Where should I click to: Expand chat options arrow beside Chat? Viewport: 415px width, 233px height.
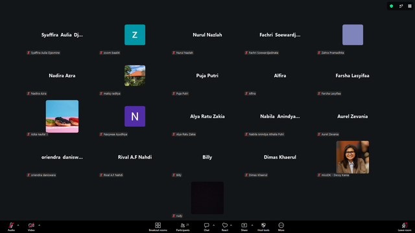click(213, 225)
